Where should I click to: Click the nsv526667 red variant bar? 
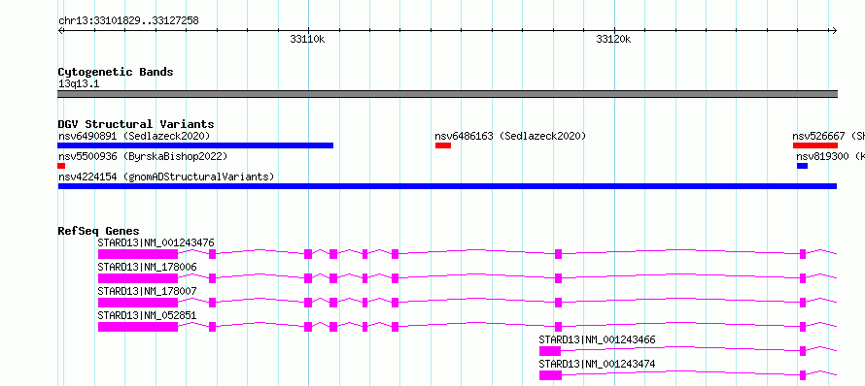(x=815, y=145)
